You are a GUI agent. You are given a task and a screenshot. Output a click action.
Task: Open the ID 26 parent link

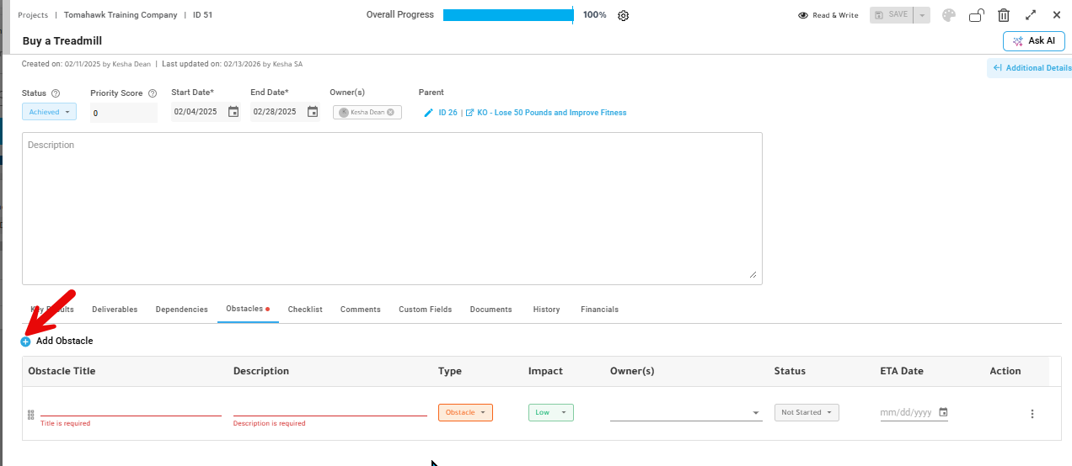(x=448, y=113)
